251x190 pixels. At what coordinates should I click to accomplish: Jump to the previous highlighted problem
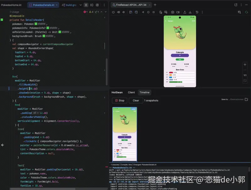(x=101, y=12)
